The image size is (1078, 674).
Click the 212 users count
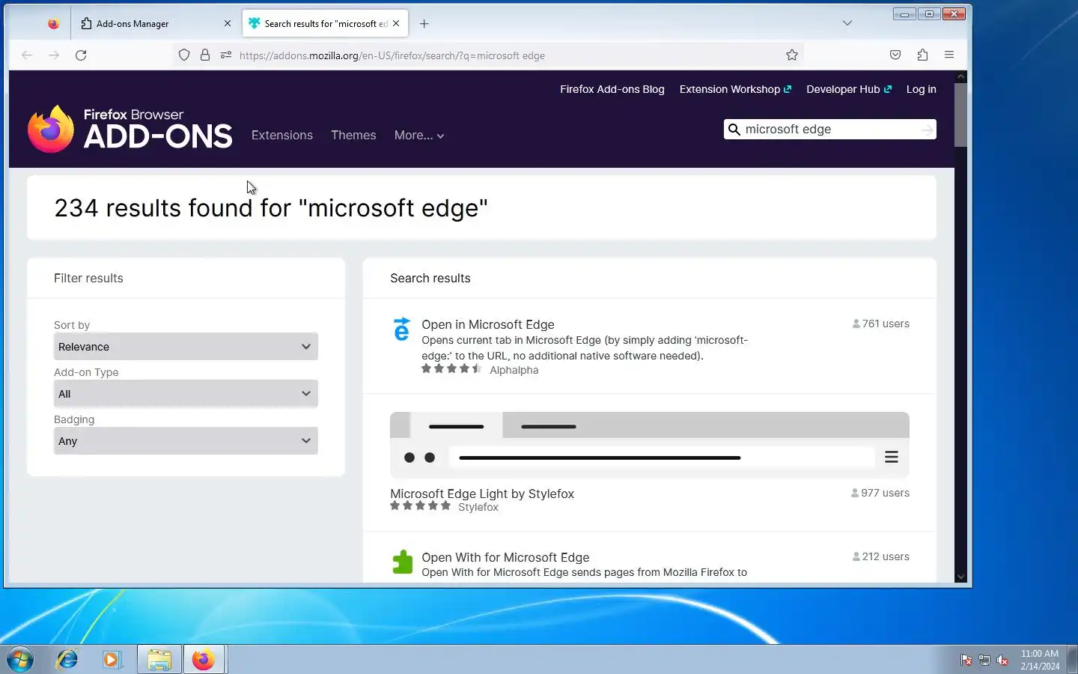(x=881, y=557)
